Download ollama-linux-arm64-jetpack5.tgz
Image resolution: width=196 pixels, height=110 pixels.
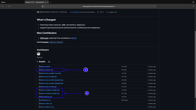[52, 80]
